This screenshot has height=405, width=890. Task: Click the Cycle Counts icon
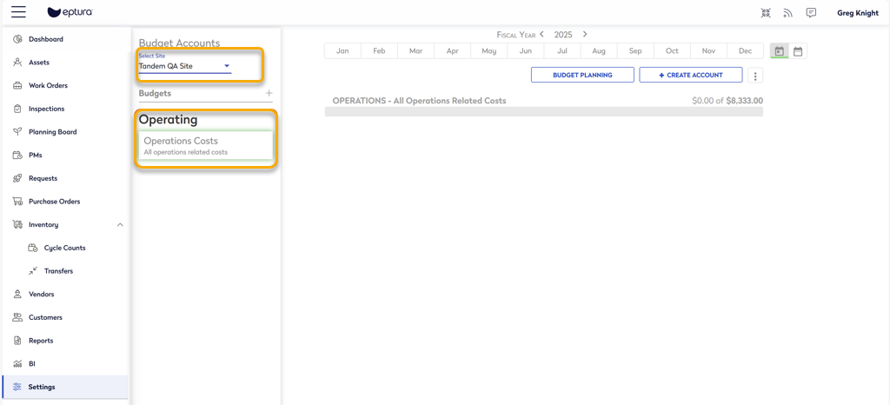33,248
